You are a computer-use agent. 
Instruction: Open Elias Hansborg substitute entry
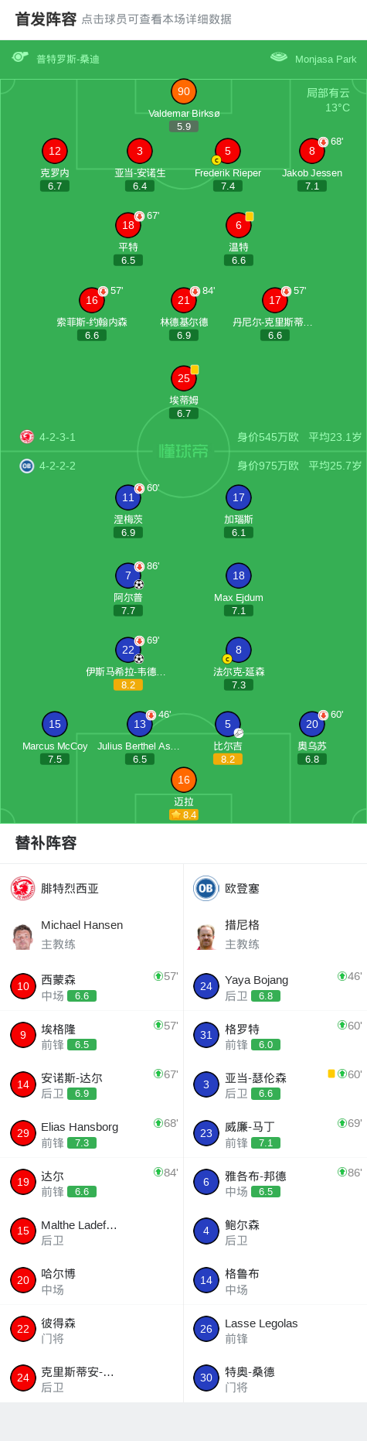click(x=92, y=1133)
